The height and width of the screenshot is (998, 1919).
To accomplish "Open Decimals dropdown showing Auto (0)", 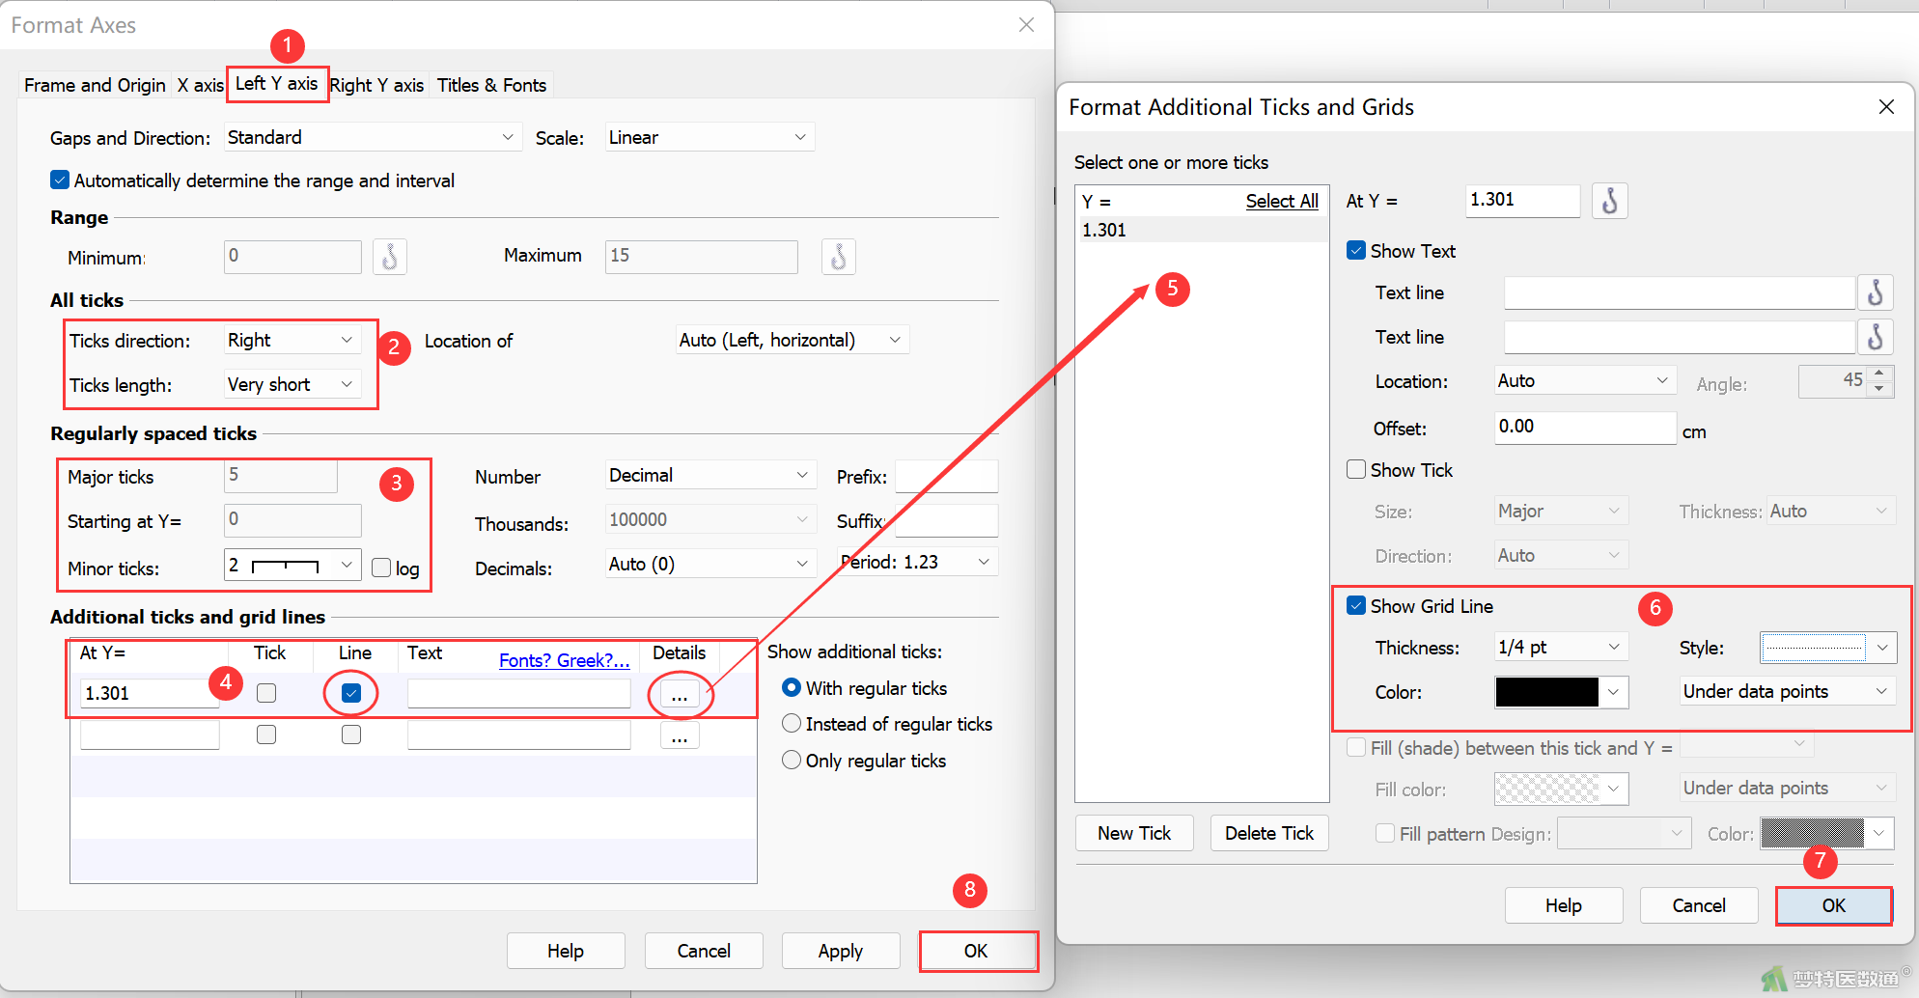I will 709,564.
